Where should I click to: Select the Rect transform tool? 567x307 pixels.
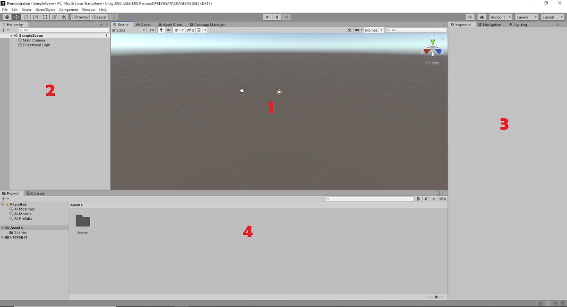pos(44,17)
